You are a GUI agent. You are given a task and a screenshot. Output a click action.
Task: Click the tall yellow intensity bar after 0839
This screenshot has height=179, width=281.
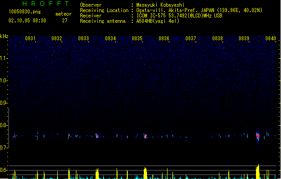[x=258, y=171]
